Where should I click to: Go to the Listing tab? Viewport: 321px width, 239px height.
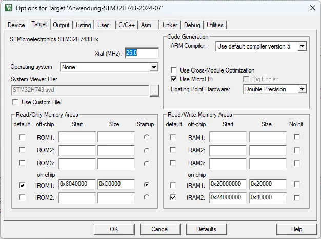pyautogui.click(x=83, y=25)
